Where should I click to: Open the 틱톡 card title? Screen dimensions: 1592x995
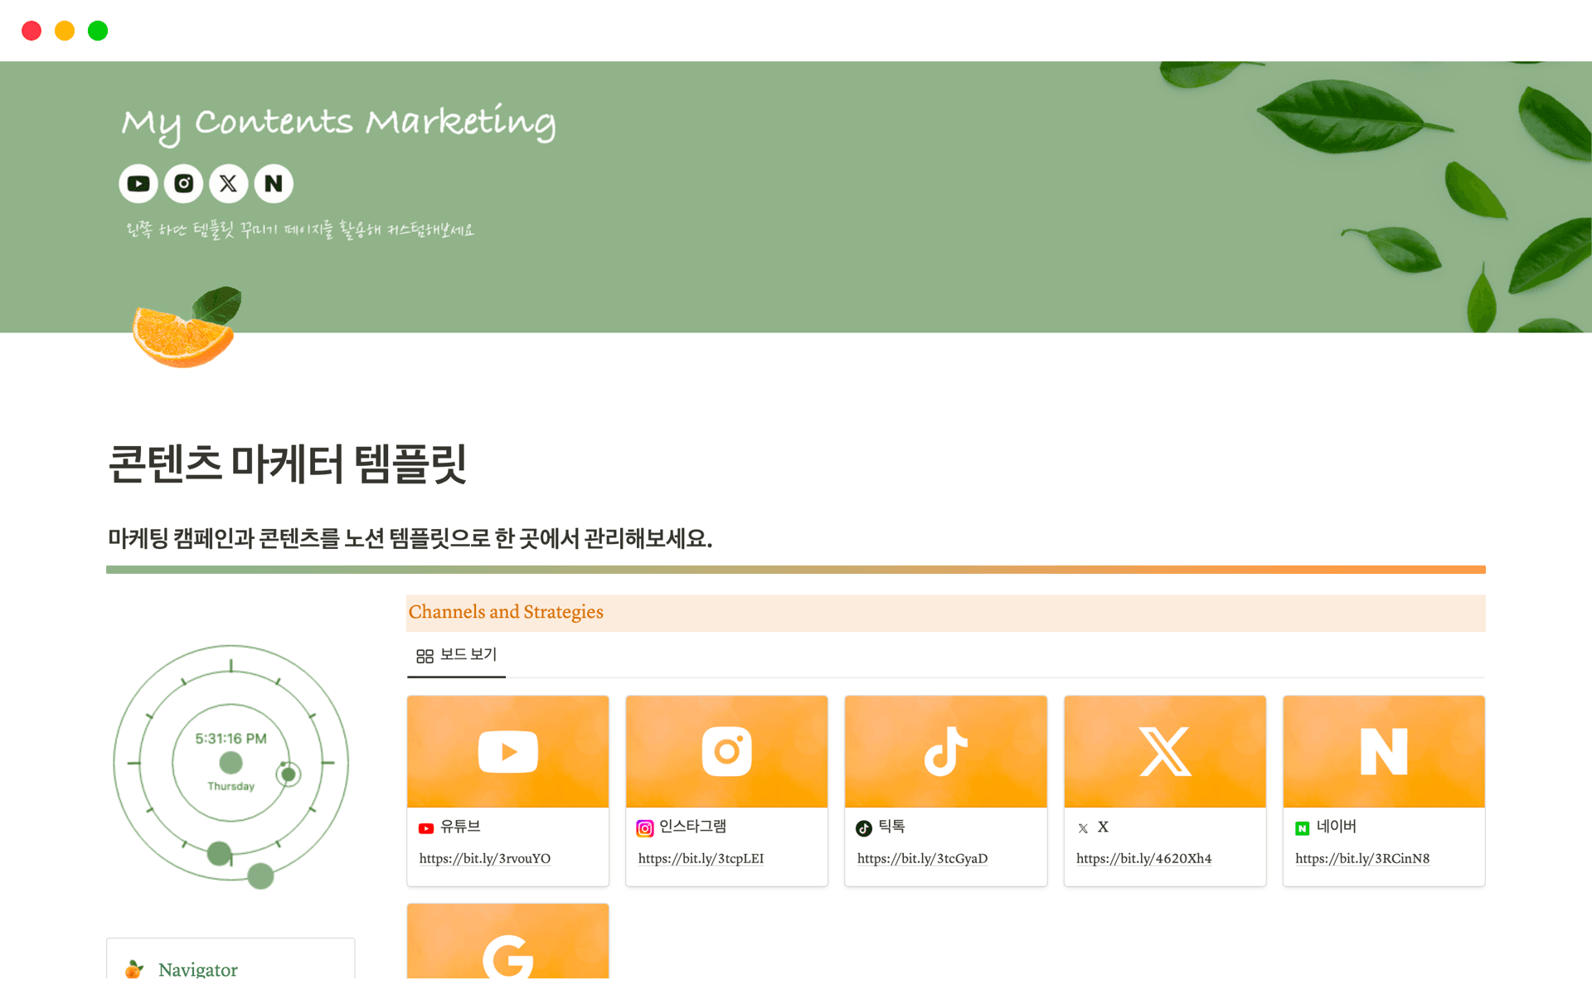891,827
